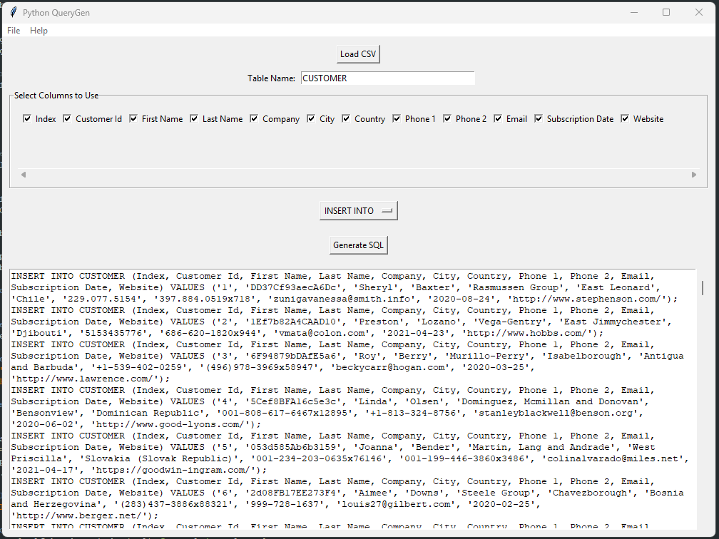The width and height of the screenshot is (719, 539).
Task: Toggle the Customer Id checkbox
Action: [67, 118]
